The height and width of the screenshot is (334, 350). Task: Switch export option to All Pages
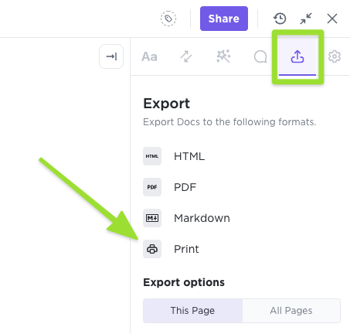pyautogui.click(x=291, y=311)
